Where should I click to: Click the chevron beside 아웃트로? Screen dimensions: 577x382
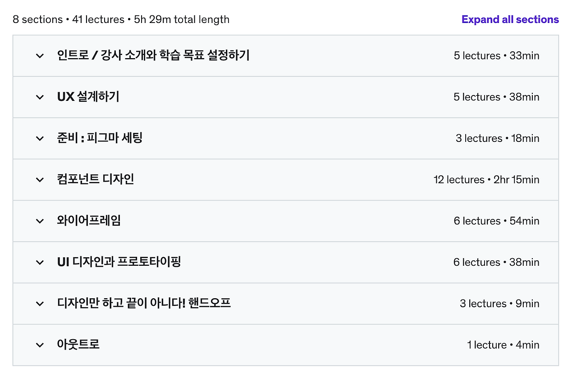point(40,345)
